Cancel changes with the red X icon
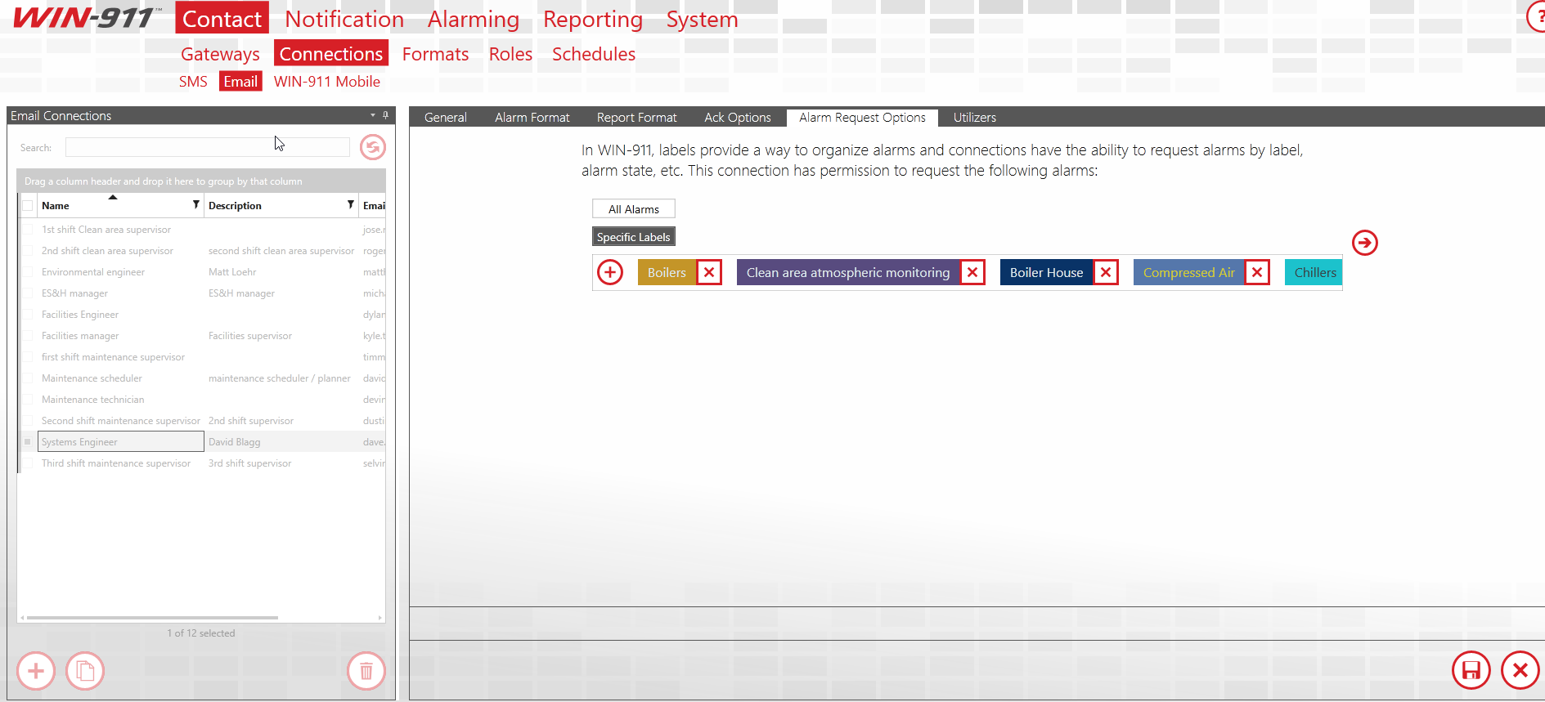 click(1520, 671)
